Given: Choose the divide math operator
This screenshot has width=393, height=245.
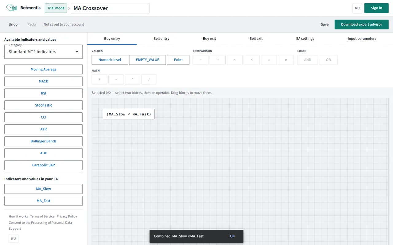Looking at the screenshot, I should (x=149, y=79).
